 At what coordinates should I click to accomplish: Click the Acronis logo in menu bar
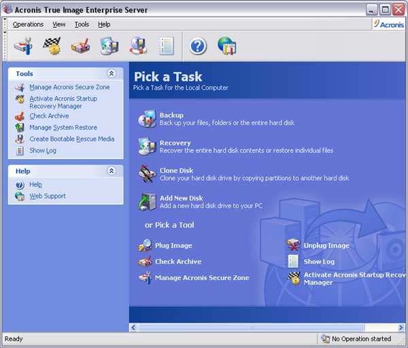(389, 24)
